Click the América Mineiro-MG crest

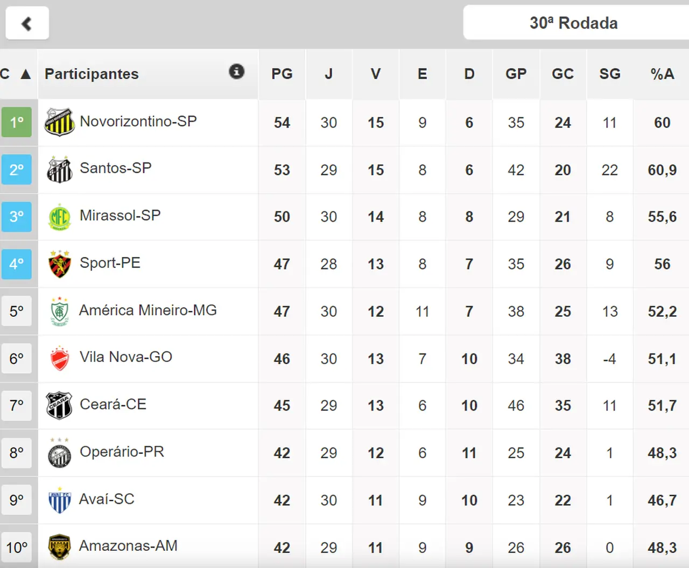(x=59, y=311)
